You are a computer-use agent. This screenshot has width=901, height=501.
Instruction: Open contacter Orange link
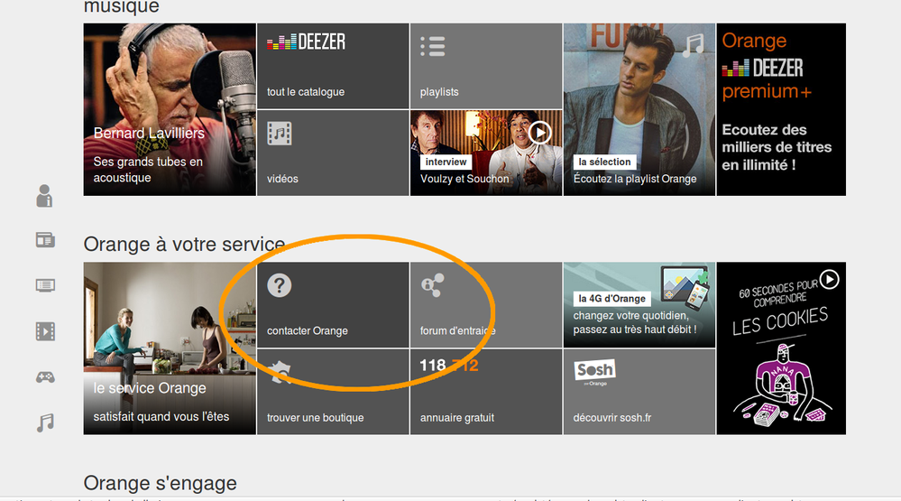[333, 305]
